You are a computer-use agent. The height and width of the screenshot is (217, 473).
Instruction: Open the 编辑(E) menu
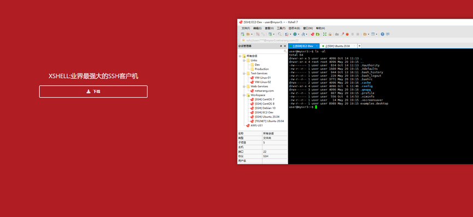pyautogui.click(x=258, y=28)
